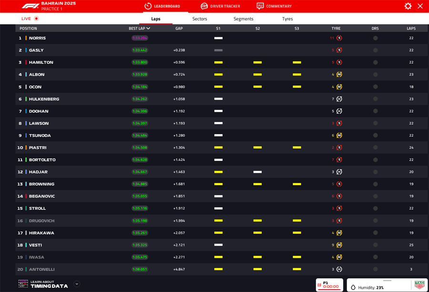The height and width of the screenshot is (292, 429).
Task: Click Norris's soft tyre icon
Action: 339,38
